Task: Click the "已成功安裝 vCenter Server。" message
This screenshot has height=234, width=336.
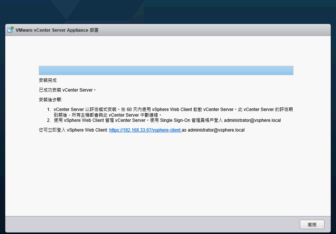Action: point(68,90)
